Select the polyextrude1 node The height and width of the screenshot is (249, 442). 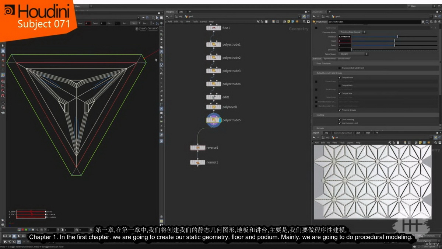point(214,45)
